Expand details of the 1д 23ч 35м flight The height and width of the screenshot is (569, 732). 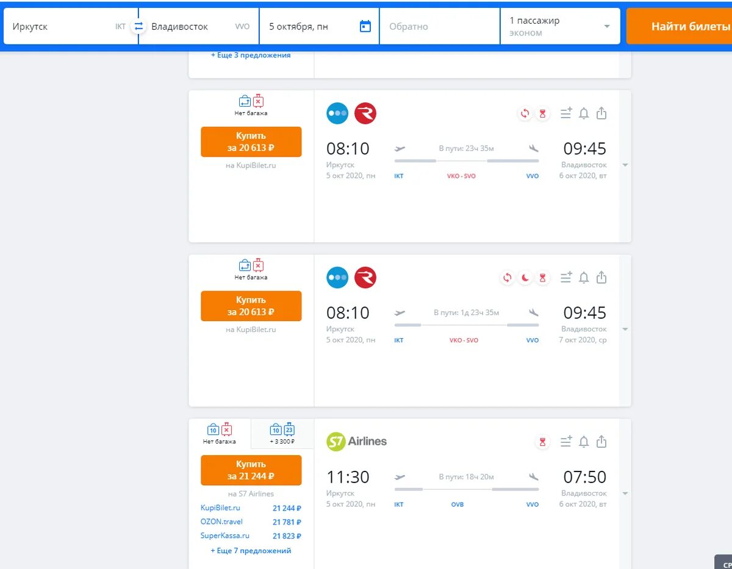pos(625,330)
